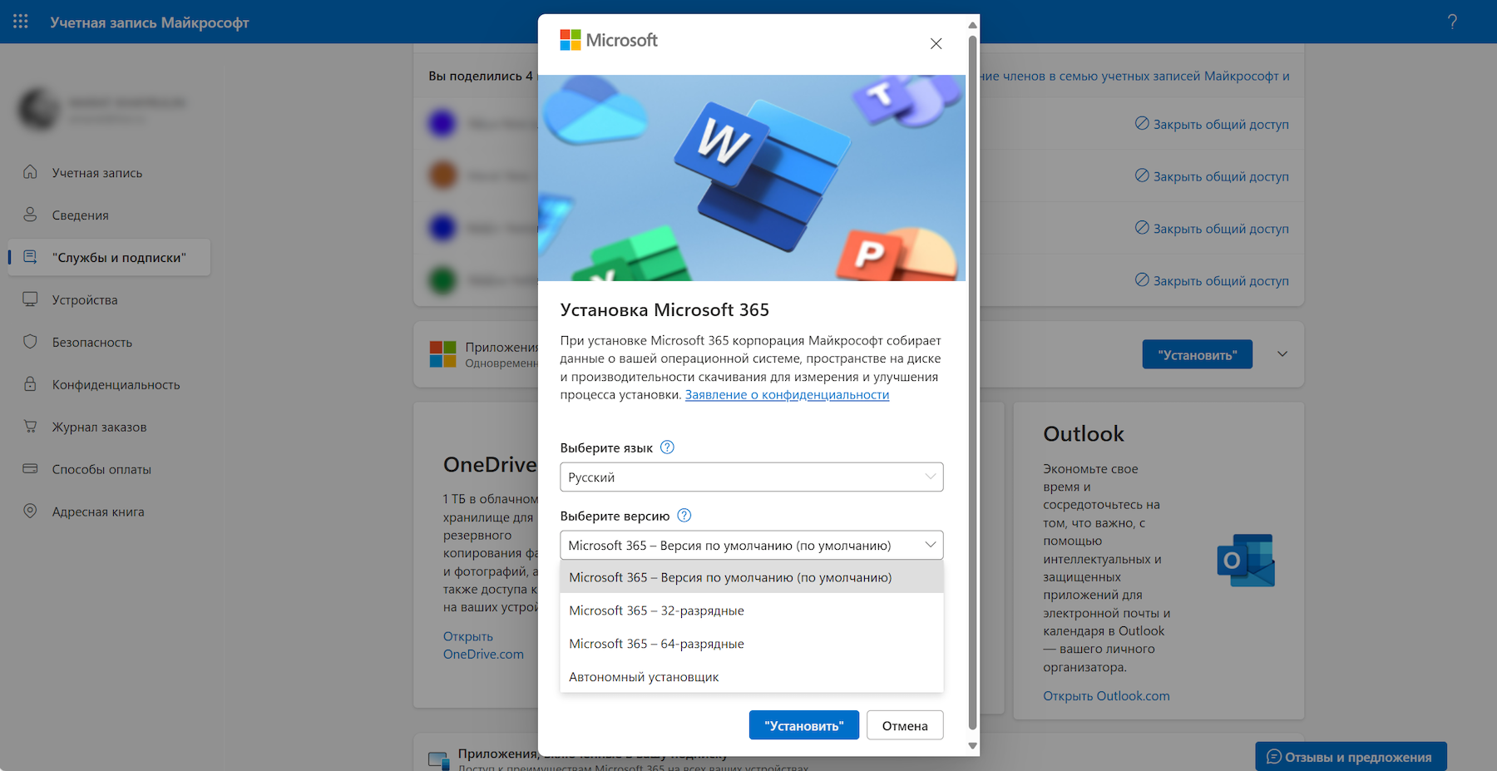Open the Заявление о конфиденциальности link
This screenshot has width=1497, height=771.
(x=787, y=395)
